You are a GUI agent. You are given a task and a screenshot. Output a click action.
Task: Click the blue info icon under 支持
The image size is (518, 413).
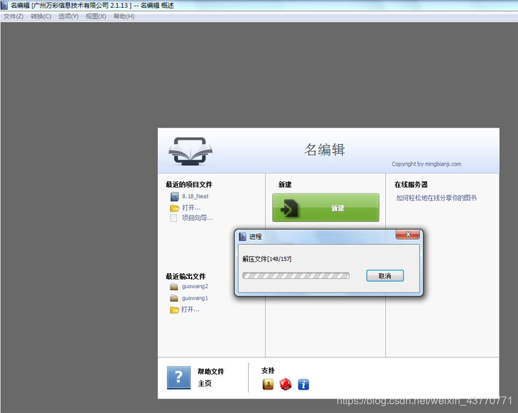(x=303, y=384)
